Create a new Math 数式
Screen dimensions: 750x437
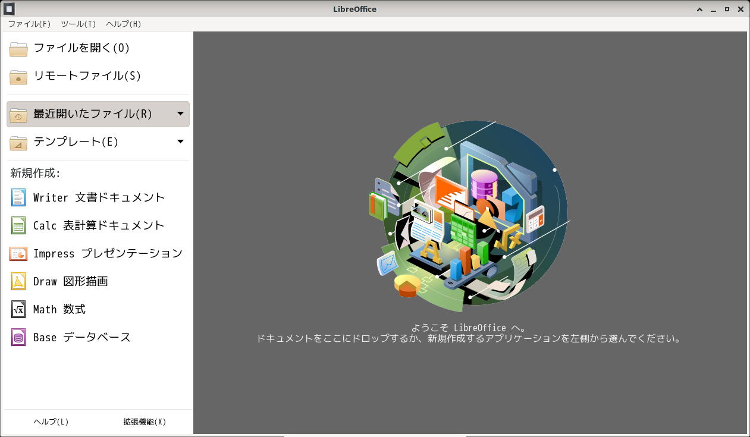point(98,309)
